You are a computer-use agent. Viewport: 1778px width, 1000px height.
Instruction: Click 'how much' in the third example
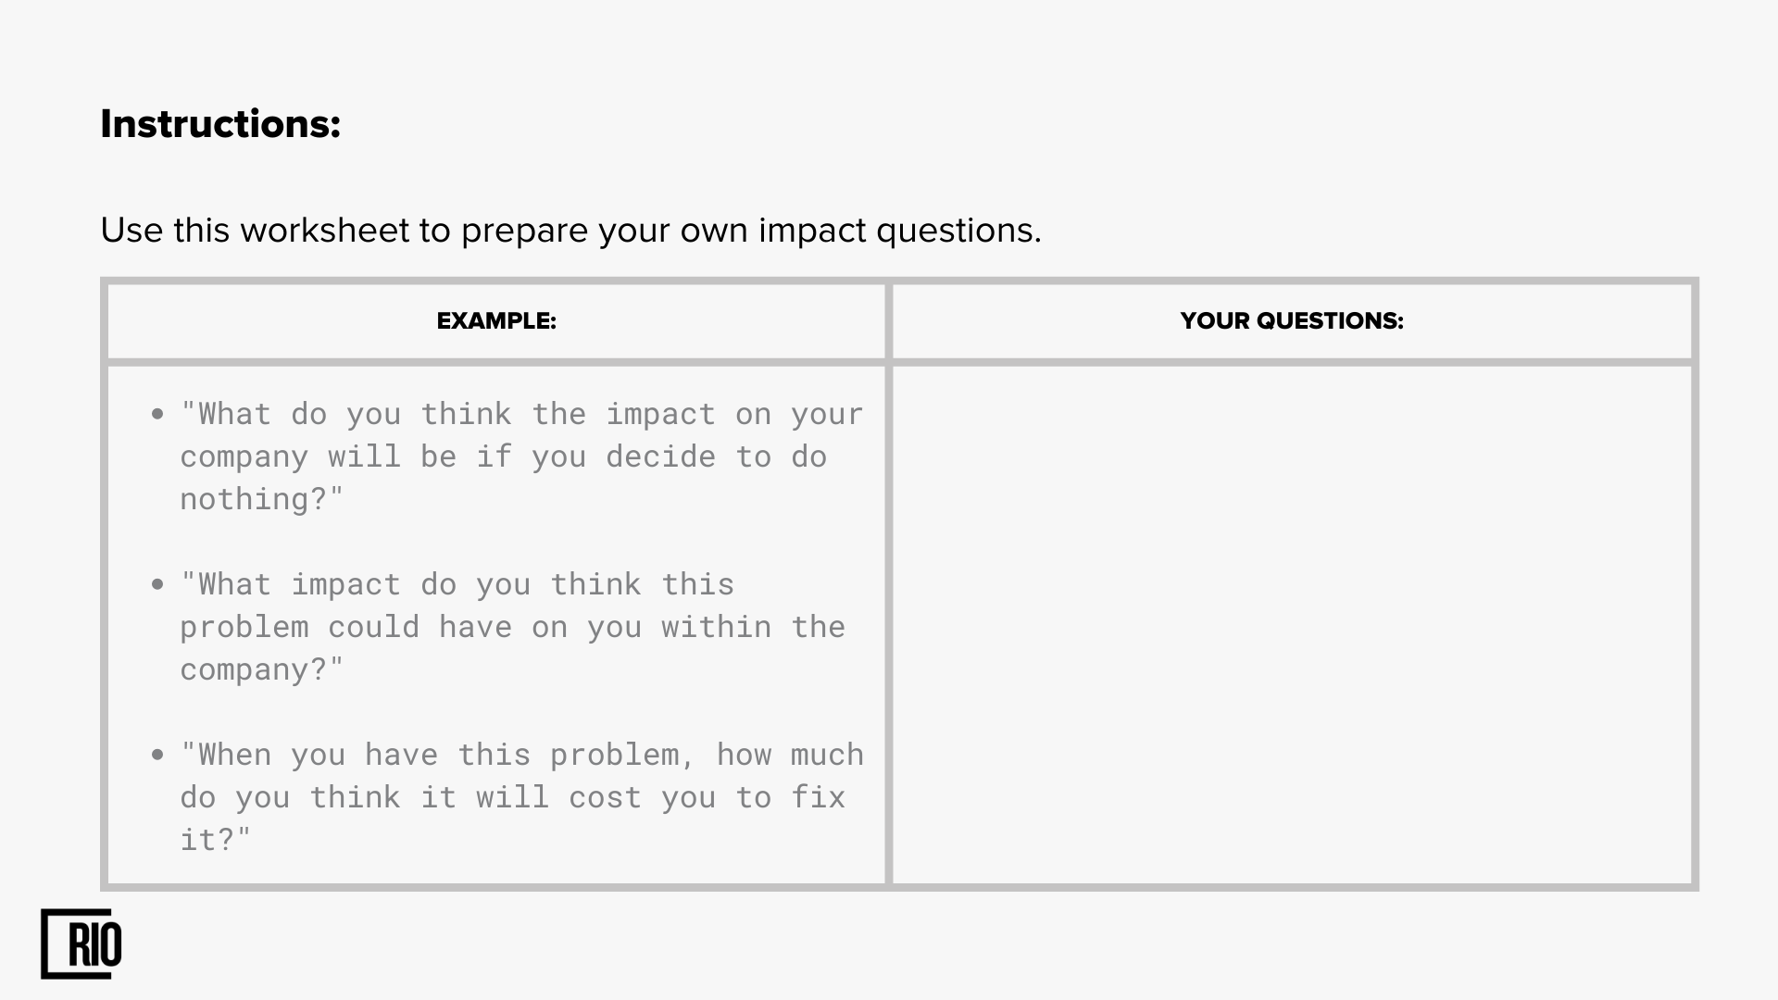pos(790,755)
